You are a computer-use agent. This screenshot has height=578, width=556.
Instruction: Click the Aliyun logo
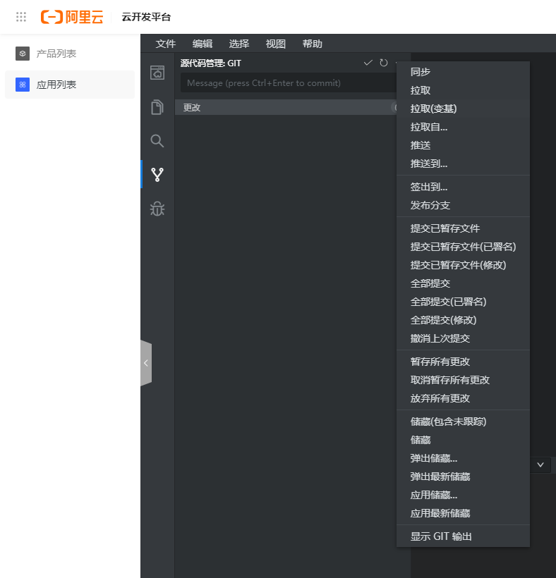click(72, 17)
